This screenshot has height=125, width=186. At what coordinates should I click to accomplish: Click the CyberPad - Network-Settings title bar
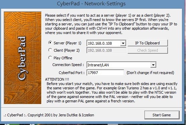(91, 4)
